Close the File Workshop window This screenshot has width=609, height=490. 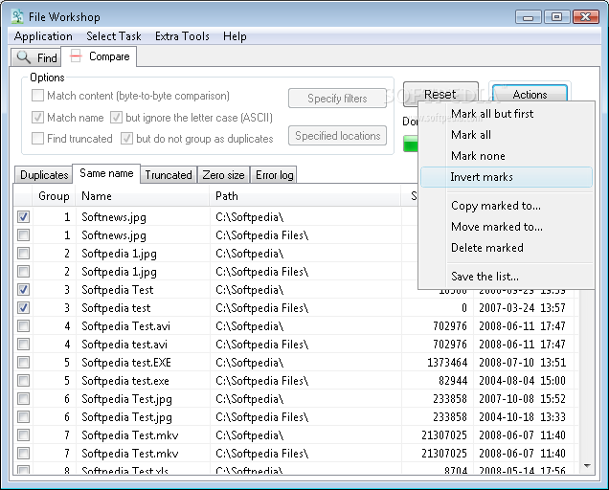tap(585, 17)
